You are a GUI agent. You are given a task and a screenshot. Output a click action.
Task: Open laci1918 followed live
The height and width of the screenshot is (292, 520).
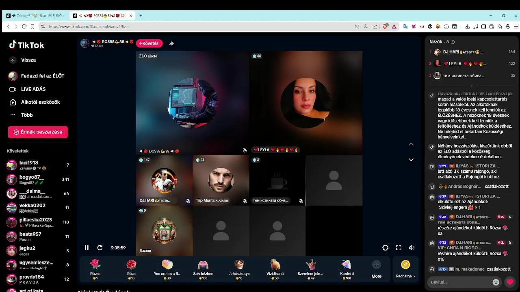tap(38, 165)
